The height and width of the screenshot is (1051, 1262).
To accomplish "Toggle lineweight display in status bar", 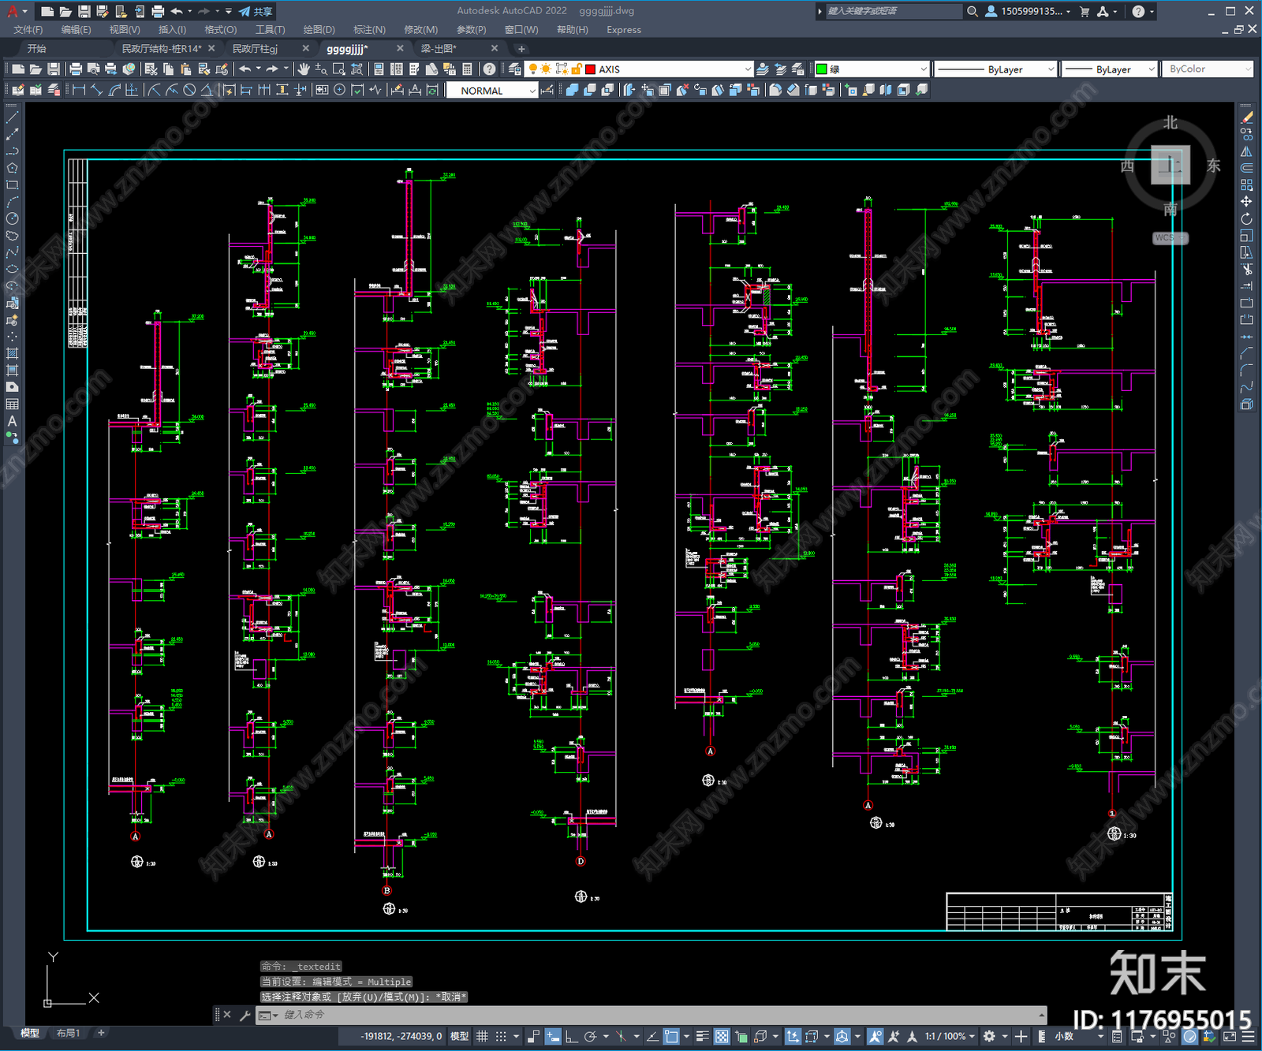I will point(702,1036).
